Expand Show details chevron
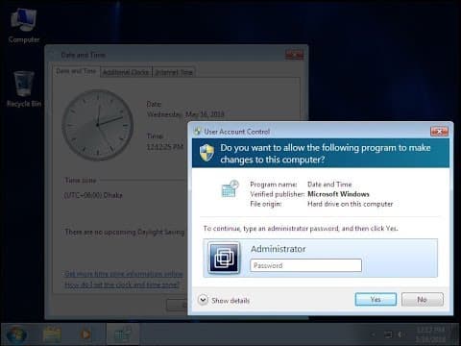 pos(203,300)
